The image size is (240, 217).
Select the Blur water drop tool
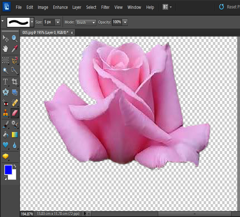[14, 145]
